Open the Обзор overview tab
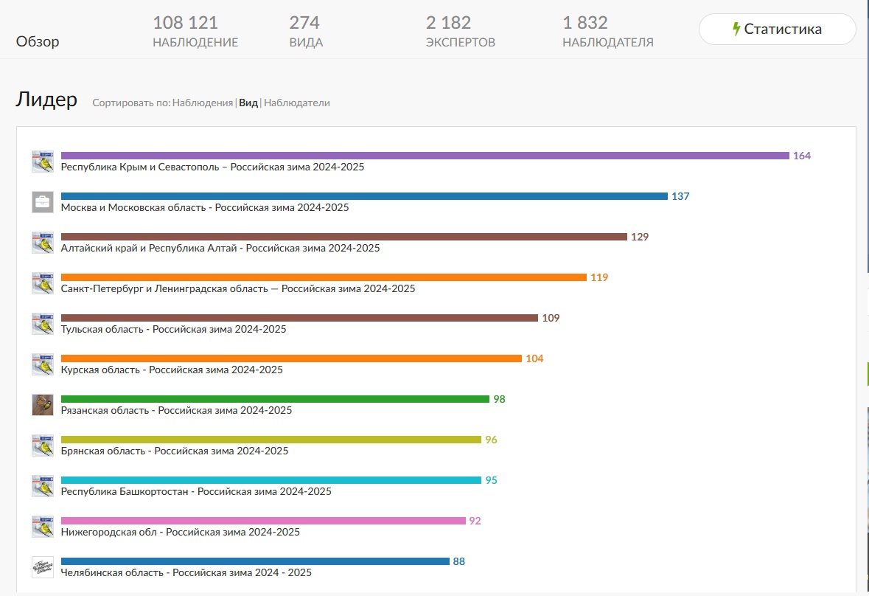 (38, 41)
